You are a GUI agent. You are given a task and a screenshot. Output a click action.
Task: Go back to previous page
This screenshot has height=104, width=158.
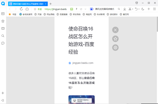tap(10, 9)
